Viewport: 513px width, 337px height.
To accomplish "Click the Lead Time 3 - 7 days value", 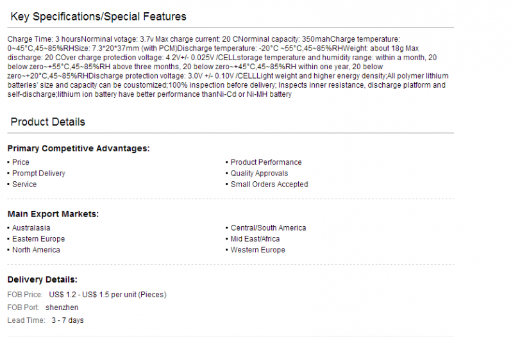I will point(67,320).
